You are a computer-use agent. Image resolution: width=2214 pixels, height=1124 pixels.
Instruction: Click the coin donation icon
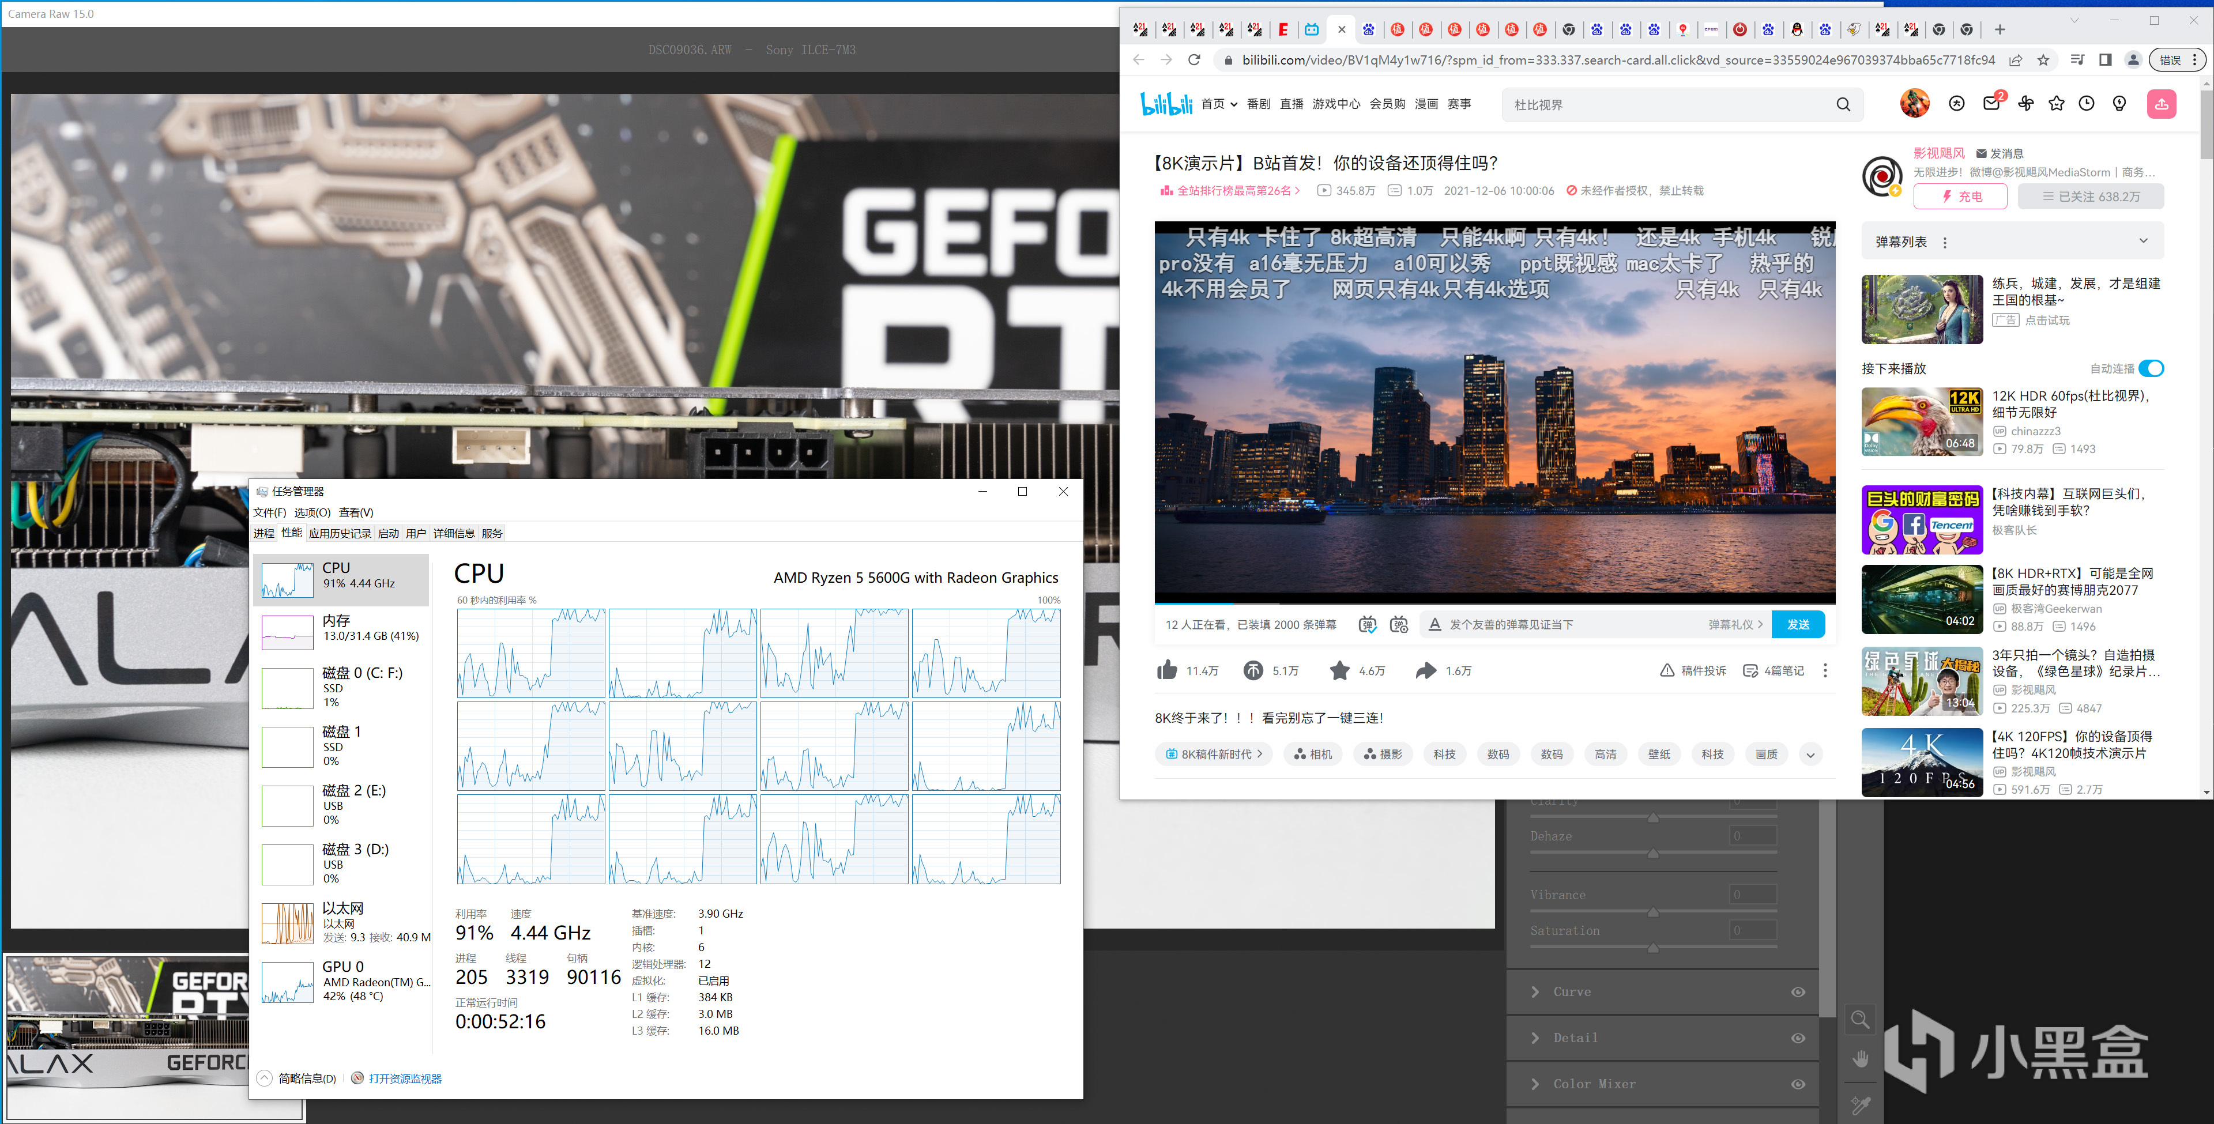(1253, 670)
